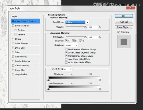Enable the Contour checkbox

[x=15, y=30]
